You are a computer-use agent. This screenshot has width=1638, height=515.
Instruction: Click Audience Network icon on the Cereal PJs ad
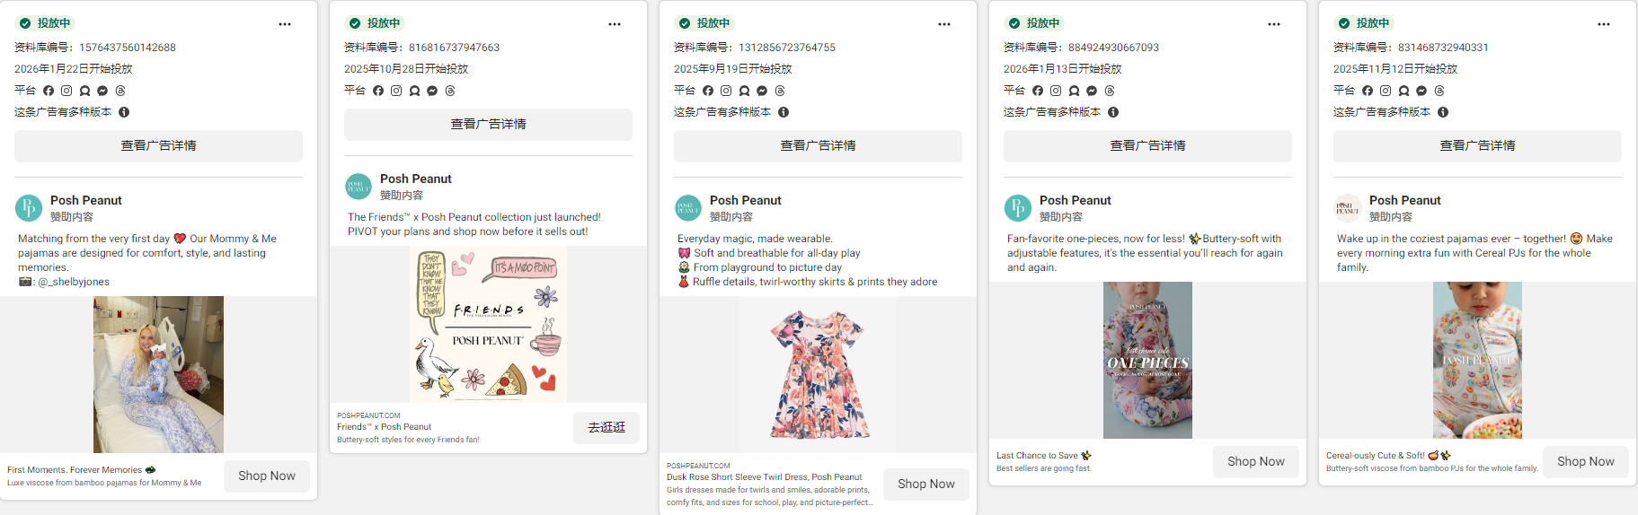coord(1403,91)
